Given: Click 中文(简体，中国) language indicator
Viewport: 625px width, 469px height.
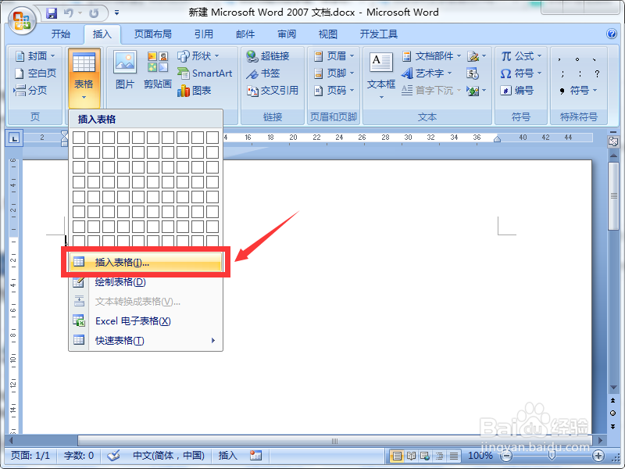Looking at the screenshot, I should point(169,456).
